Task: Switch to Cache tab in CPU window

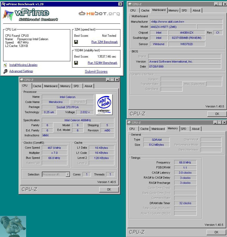Action: pos(37,86)
